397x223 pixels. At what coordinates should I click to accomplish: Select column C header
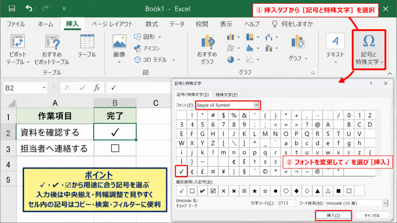pos(156,103)
